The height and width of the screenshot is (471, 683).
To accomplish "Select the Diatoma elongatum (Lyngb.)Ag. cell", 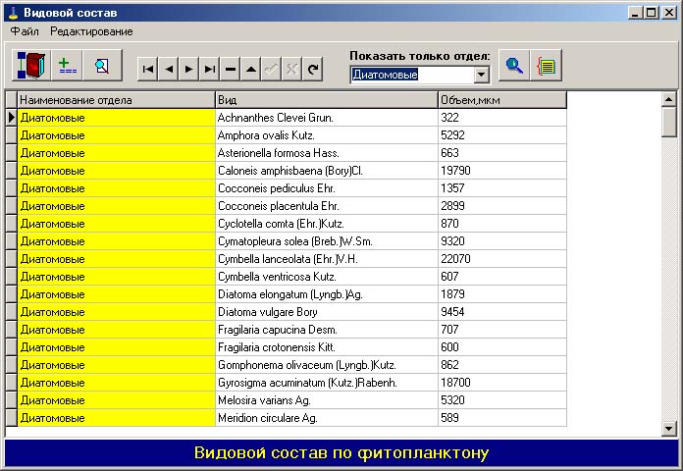I will click(x=327, y=294).
